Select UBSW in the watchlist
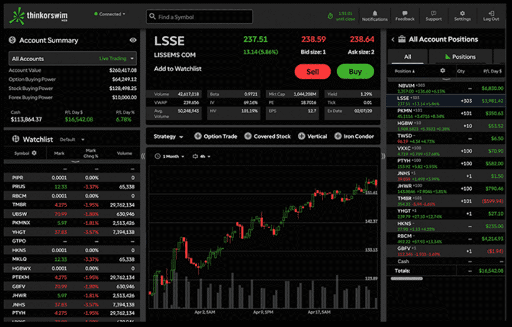The image size is (512, 327). [x=72, y=213]
